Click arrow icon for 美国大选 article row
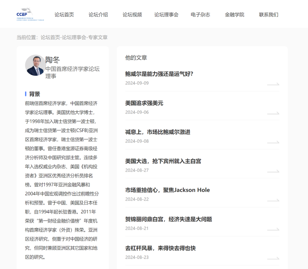Viewport: 308px width, 269px height. (273, 171)
